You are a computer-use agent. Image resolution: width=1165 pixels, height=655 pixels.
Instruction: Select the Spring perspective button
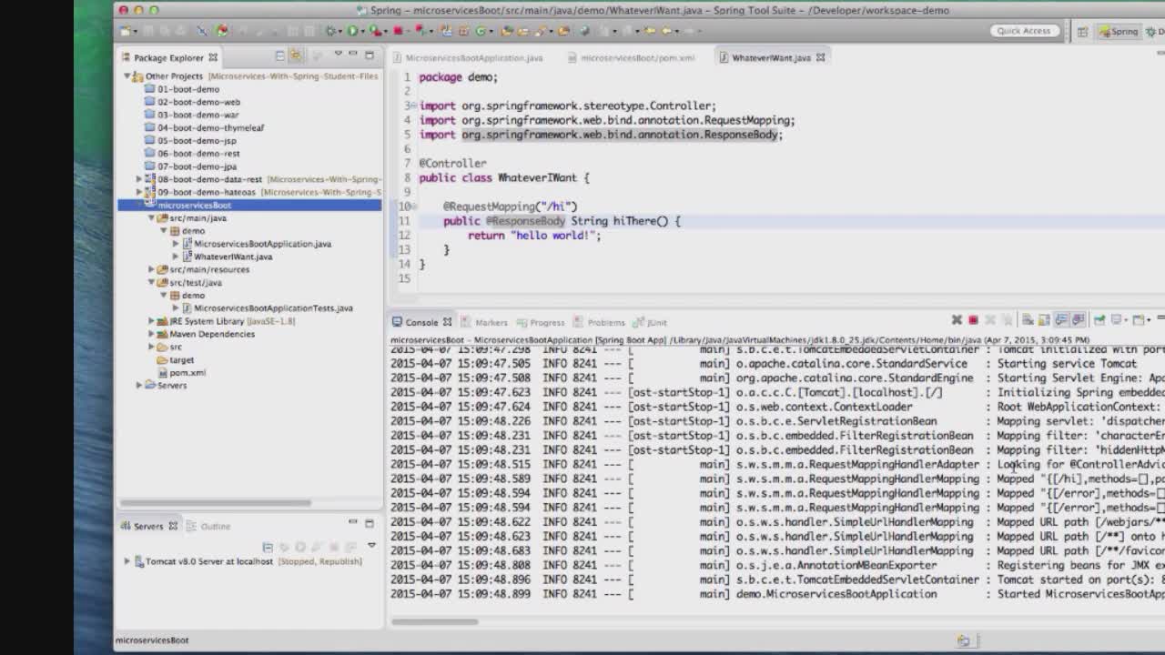point(1118,32)
